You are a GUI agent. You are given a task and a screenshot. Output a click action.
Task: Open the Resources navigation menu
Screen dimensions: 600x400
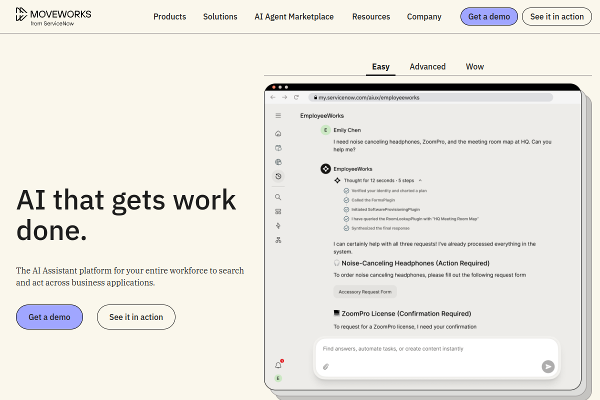[x=371, y=16]
